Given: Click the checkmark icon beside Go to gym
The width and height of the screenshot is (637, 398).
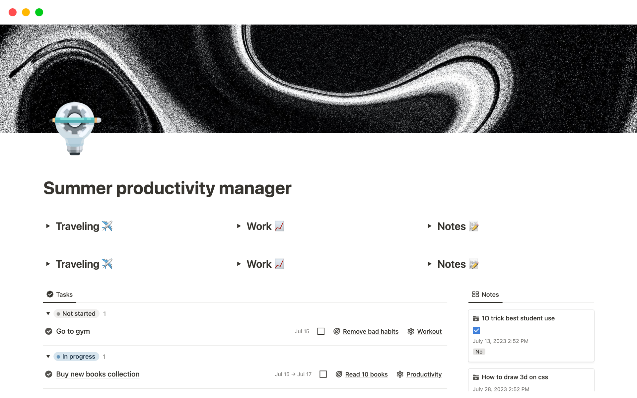Looking at the screenshot, I should pos(49,331).
